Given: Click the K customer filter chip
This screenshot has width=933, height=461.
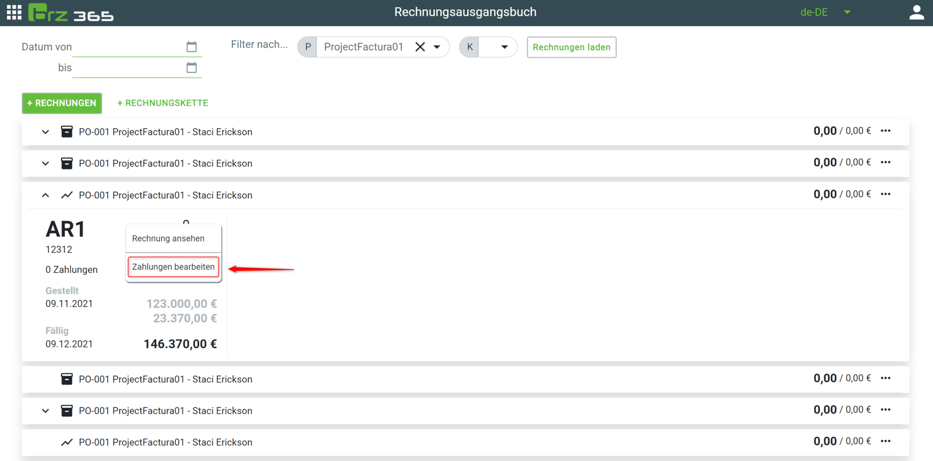Looking at the screenshot, I should 470,47.
